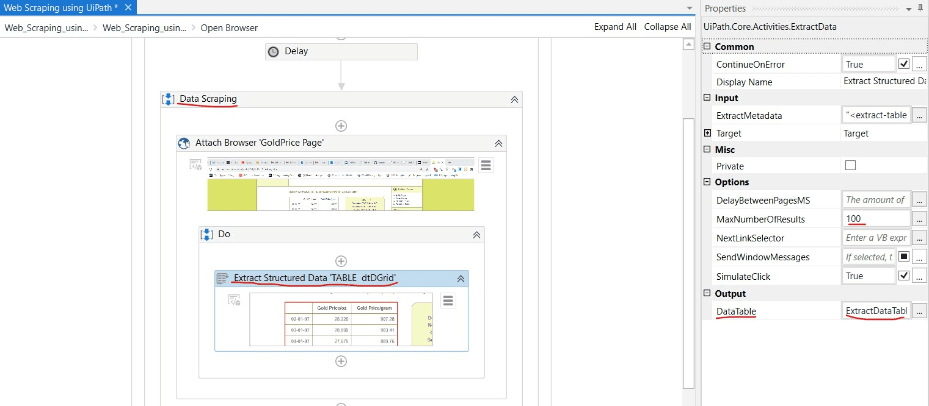Collapse the Do sequence
929x406 pixels.
tap(476, 235)
